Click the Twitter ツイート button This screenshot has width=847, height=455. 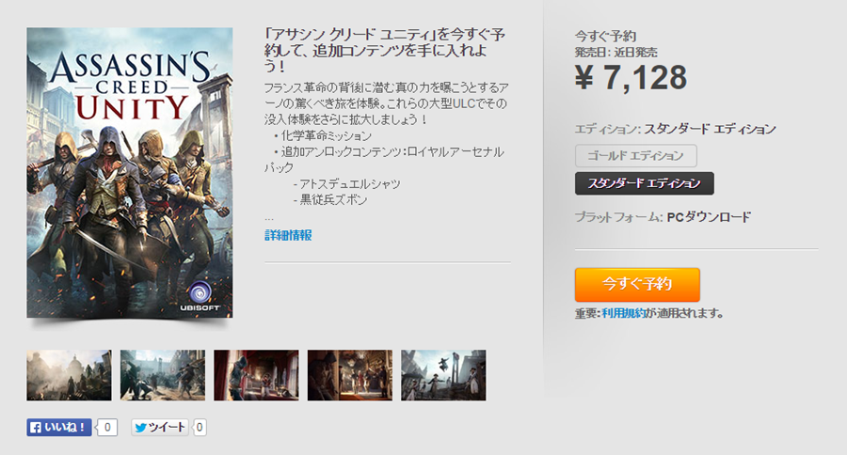[159, 428]
